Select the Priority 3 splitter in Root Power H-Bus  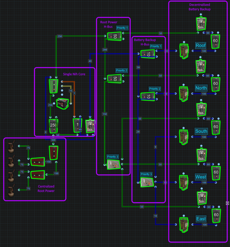pyautogui.click(x=114, y=165)
